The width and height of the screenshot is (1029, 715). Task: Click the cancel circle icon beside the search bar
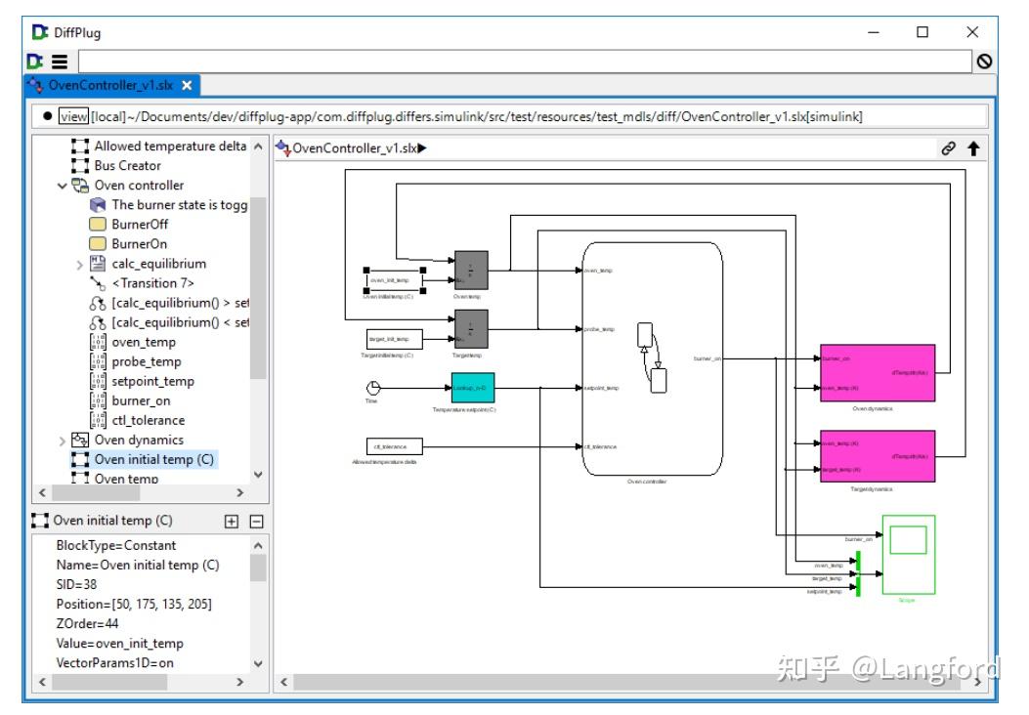coord(984,62)
